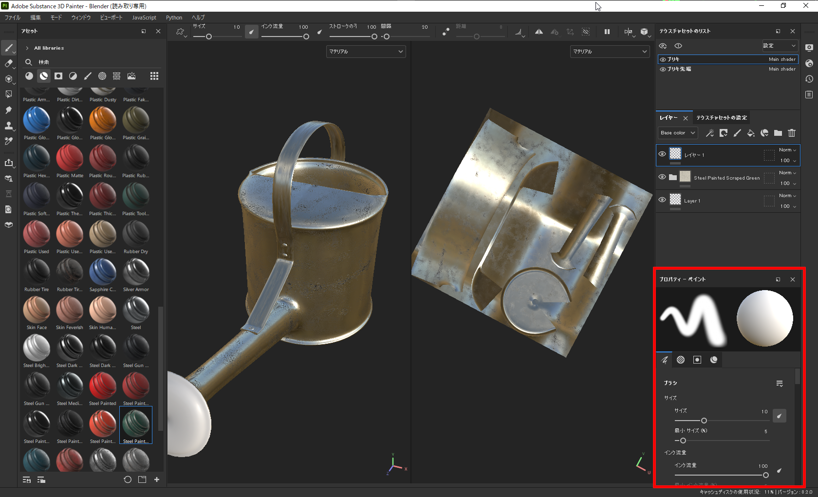The width and height of the screenshot is (818, 497).
Task: Switch to テクスチャセットの設定 tab
Action: coord(722,118)
